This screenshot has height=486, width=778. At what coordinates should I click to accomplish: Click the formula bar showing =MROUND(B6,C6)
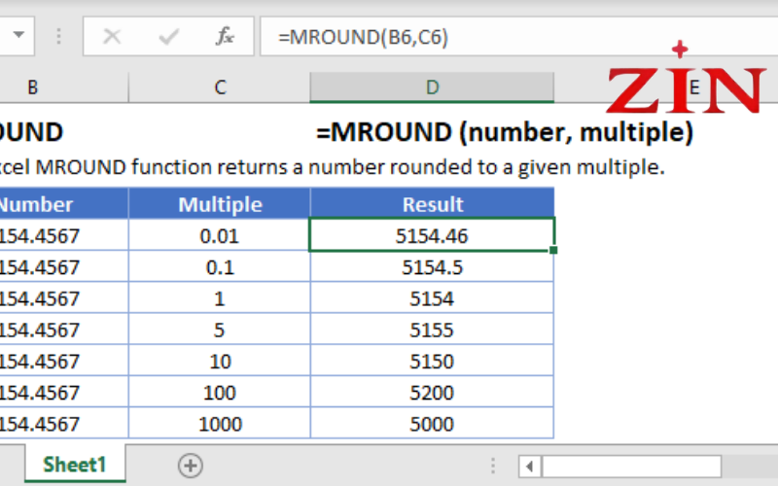pos(518,37)
